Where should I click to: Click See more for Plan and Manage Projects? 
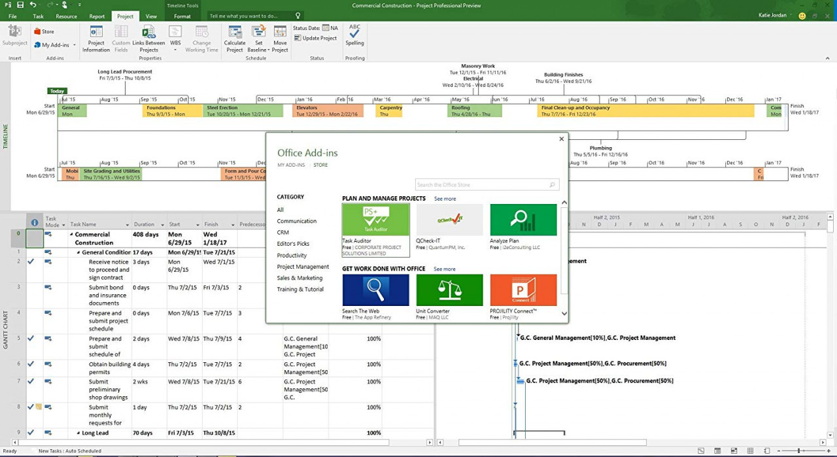click(445, 199)
